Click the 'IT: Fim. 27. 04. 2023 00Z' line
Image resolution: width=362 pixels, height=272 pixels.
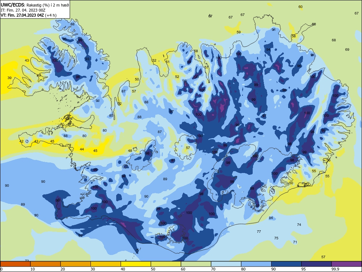23,10
